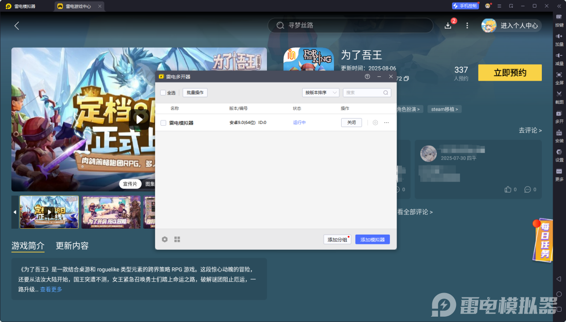Check the 雷电模拟器 row checkbox
Image resolution: width=566 pixels, height=322 pixels.
click(163, 123)
